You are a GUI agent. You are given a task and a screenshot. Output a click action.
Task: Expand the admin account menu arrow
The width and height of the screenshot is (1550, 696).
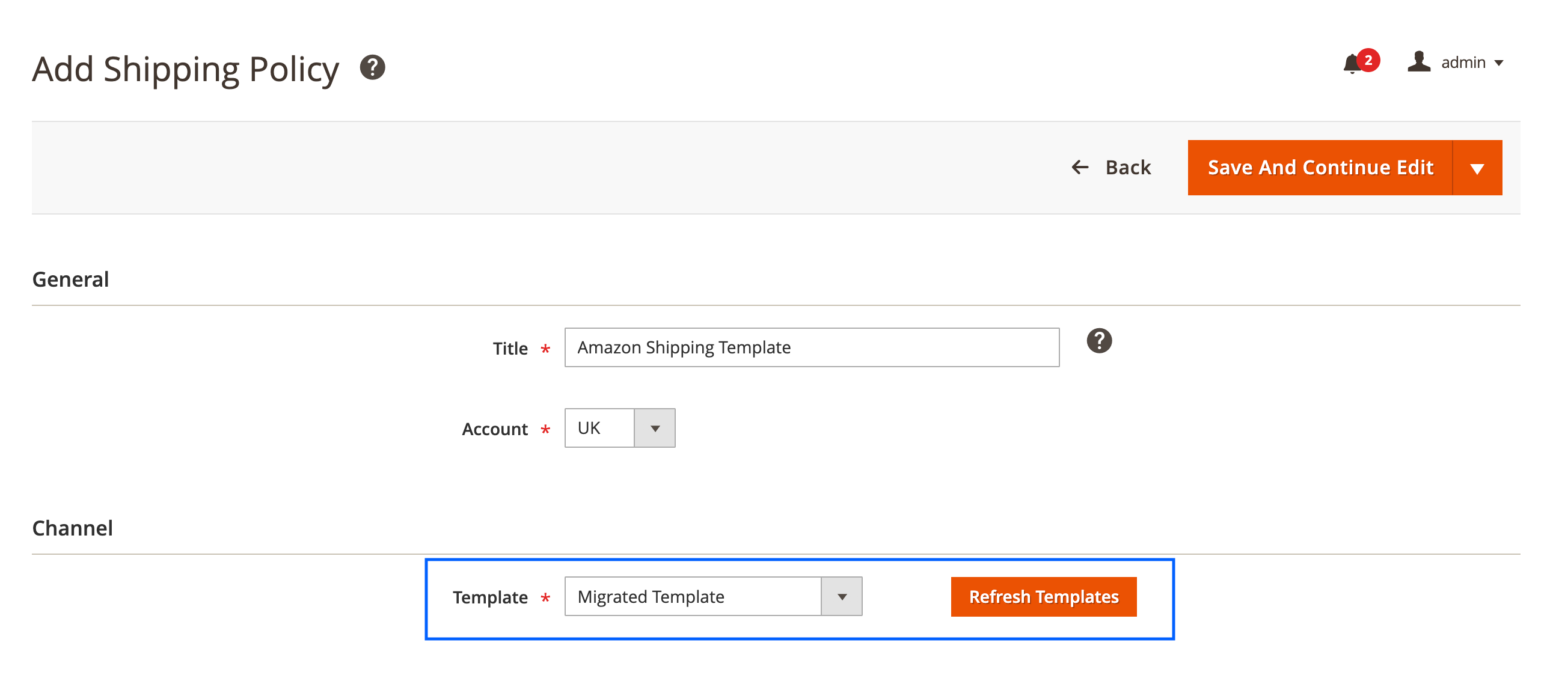[1499, 63]
